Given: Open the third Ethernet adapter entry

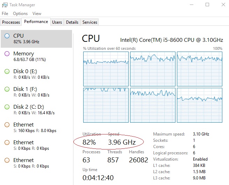Looking at the screenshot, I should [x=36, y=163].
